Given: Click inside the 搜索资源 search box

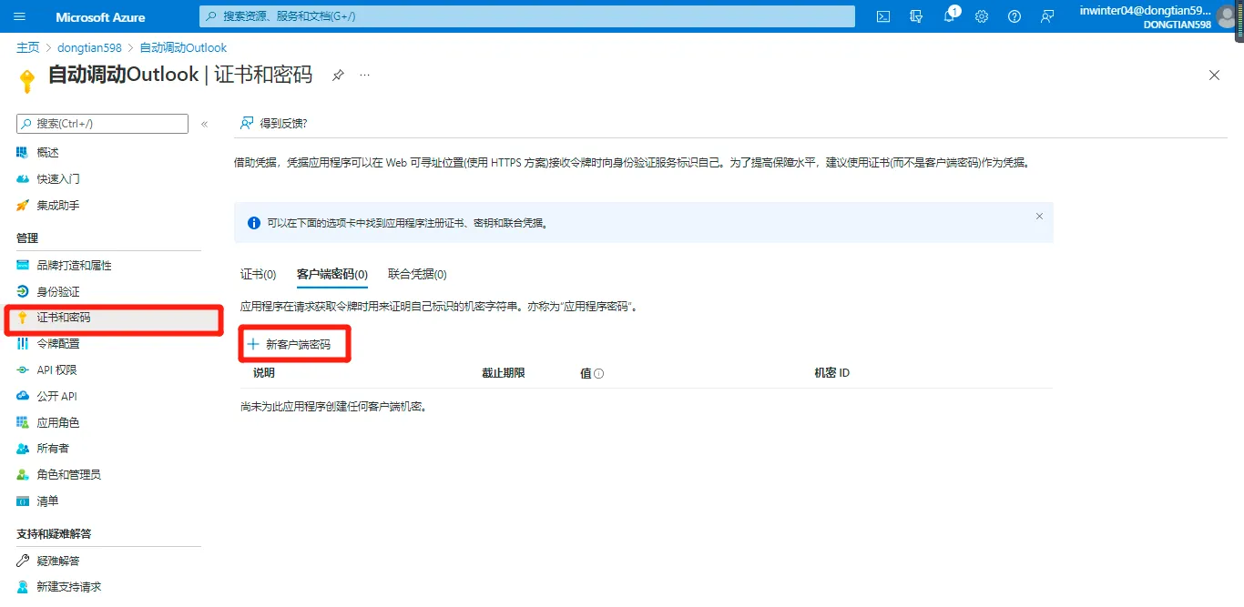Looking at the screenshot, I should click(526, 15).
